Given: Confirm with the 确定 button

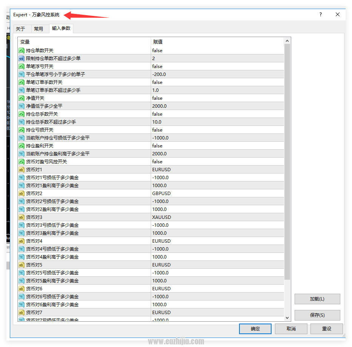Looking at the screenshot, I should point(255,329).
